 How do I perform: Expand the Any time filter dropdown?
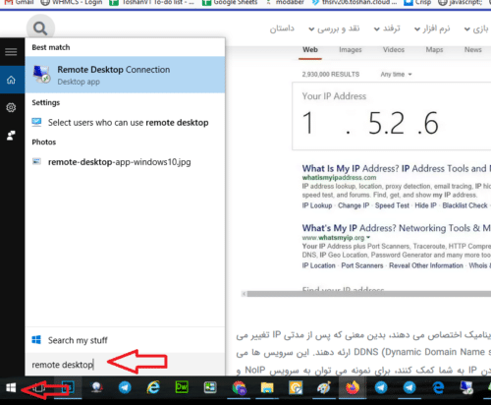point(396,75)
